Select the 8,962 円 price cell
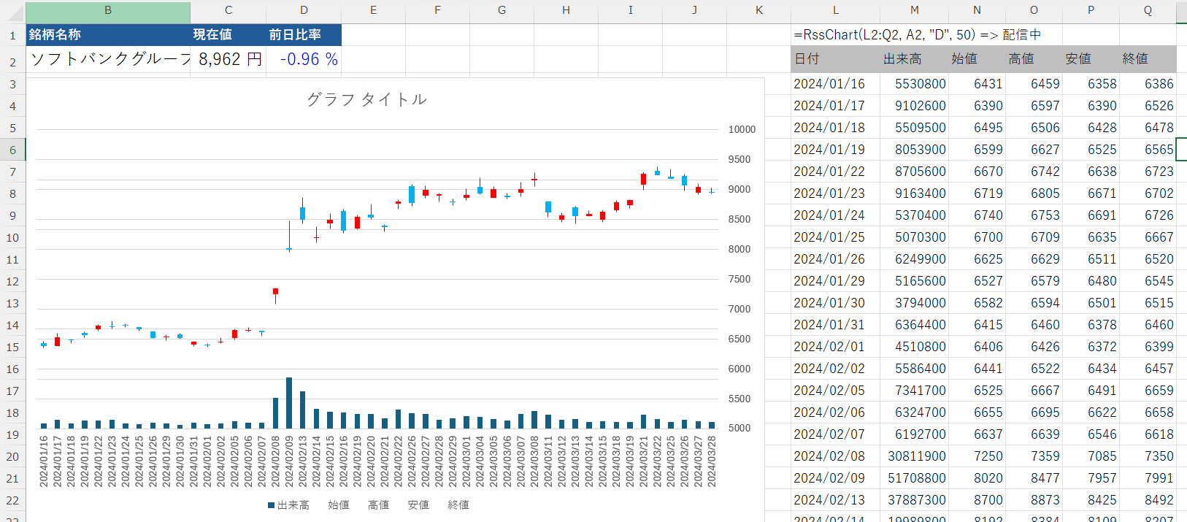 point(228,59)
